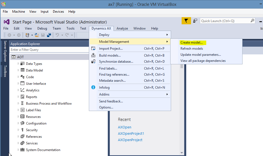Select the References tree item
The width and height of the screenshot is (263, 156).
coord(34,137)
